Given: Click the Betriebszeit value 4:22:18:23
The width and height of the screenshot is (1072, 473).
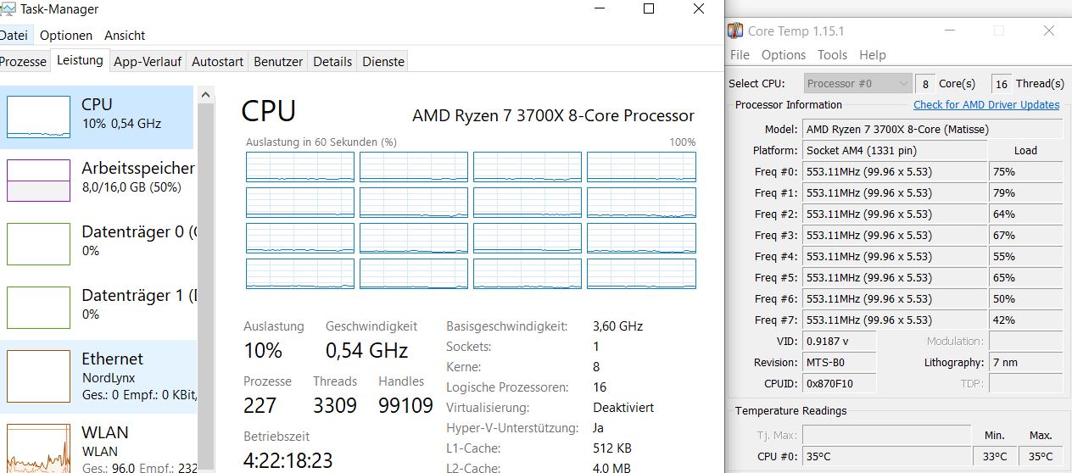Looking at the screenshot, I should tap(288, 460).
